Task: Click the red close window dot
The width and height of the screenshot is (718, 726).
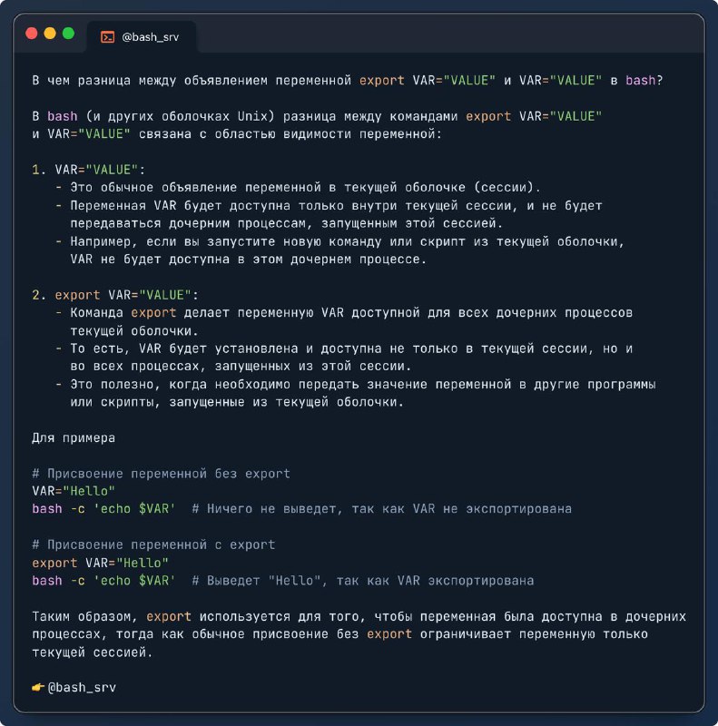Action: [32, 34]
